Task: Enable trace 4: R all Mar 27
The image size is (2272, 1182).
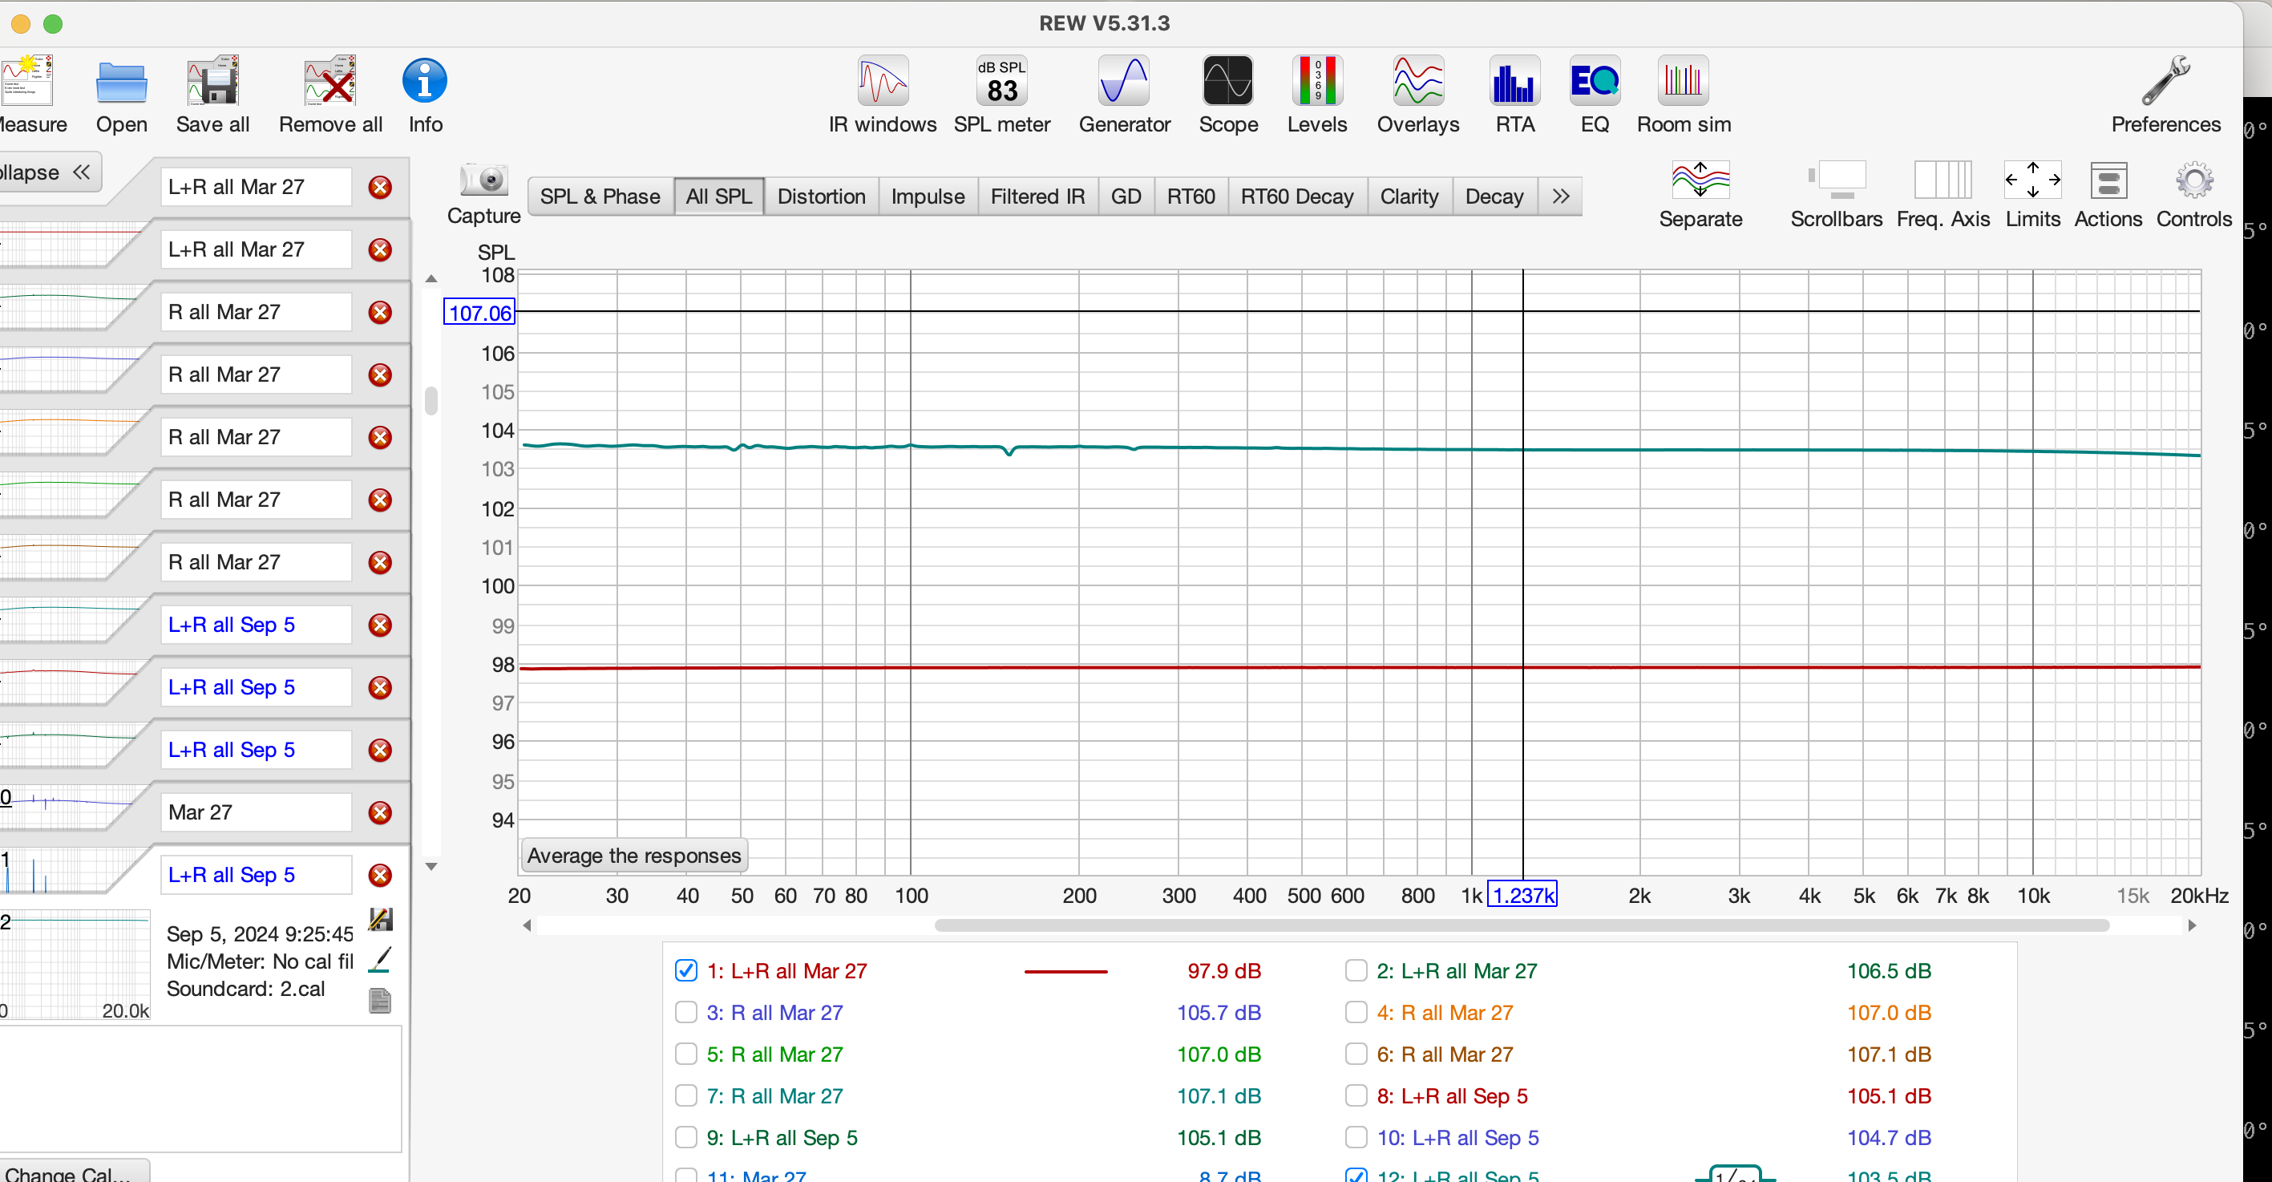Action: (1356, 1013)
